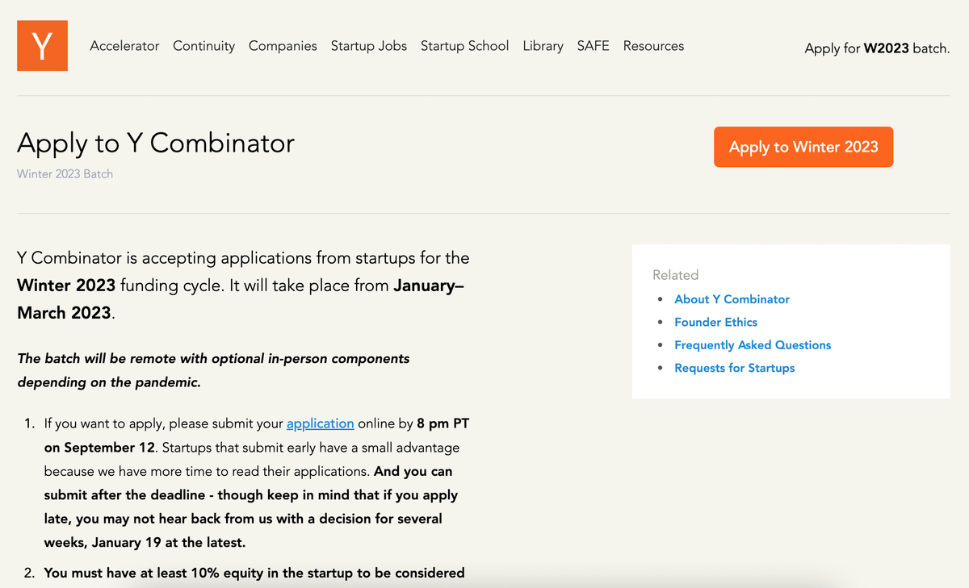Viewport: 969px width, 588px height.
Task: Open the Resources menu
Action: tap(653, 46)
